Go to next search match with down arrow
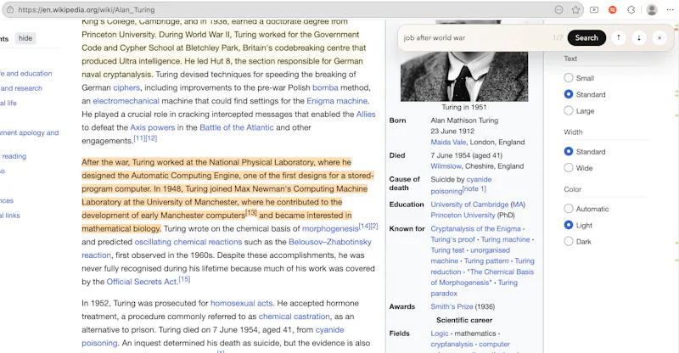Image resolution: width=679 pixels, height=353 pixels. tap(639, 37)
